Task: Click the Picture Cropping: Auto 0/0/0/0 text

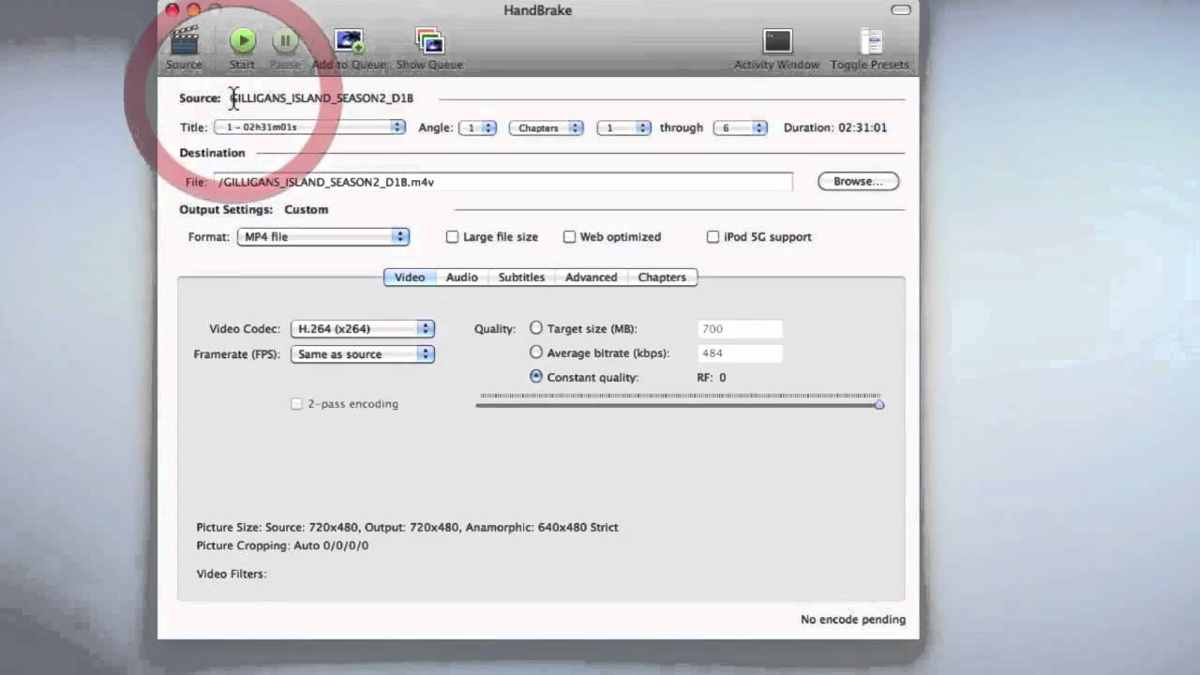Action: (x=282, y=546)
